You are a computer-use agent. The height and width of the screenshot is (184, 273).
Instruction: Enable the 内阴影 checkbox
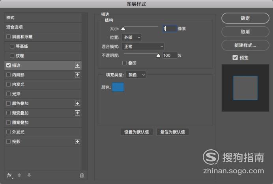(x=8, y=75)
